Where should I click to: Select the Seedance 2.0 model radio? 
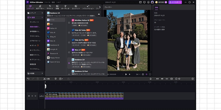point(69,63)
